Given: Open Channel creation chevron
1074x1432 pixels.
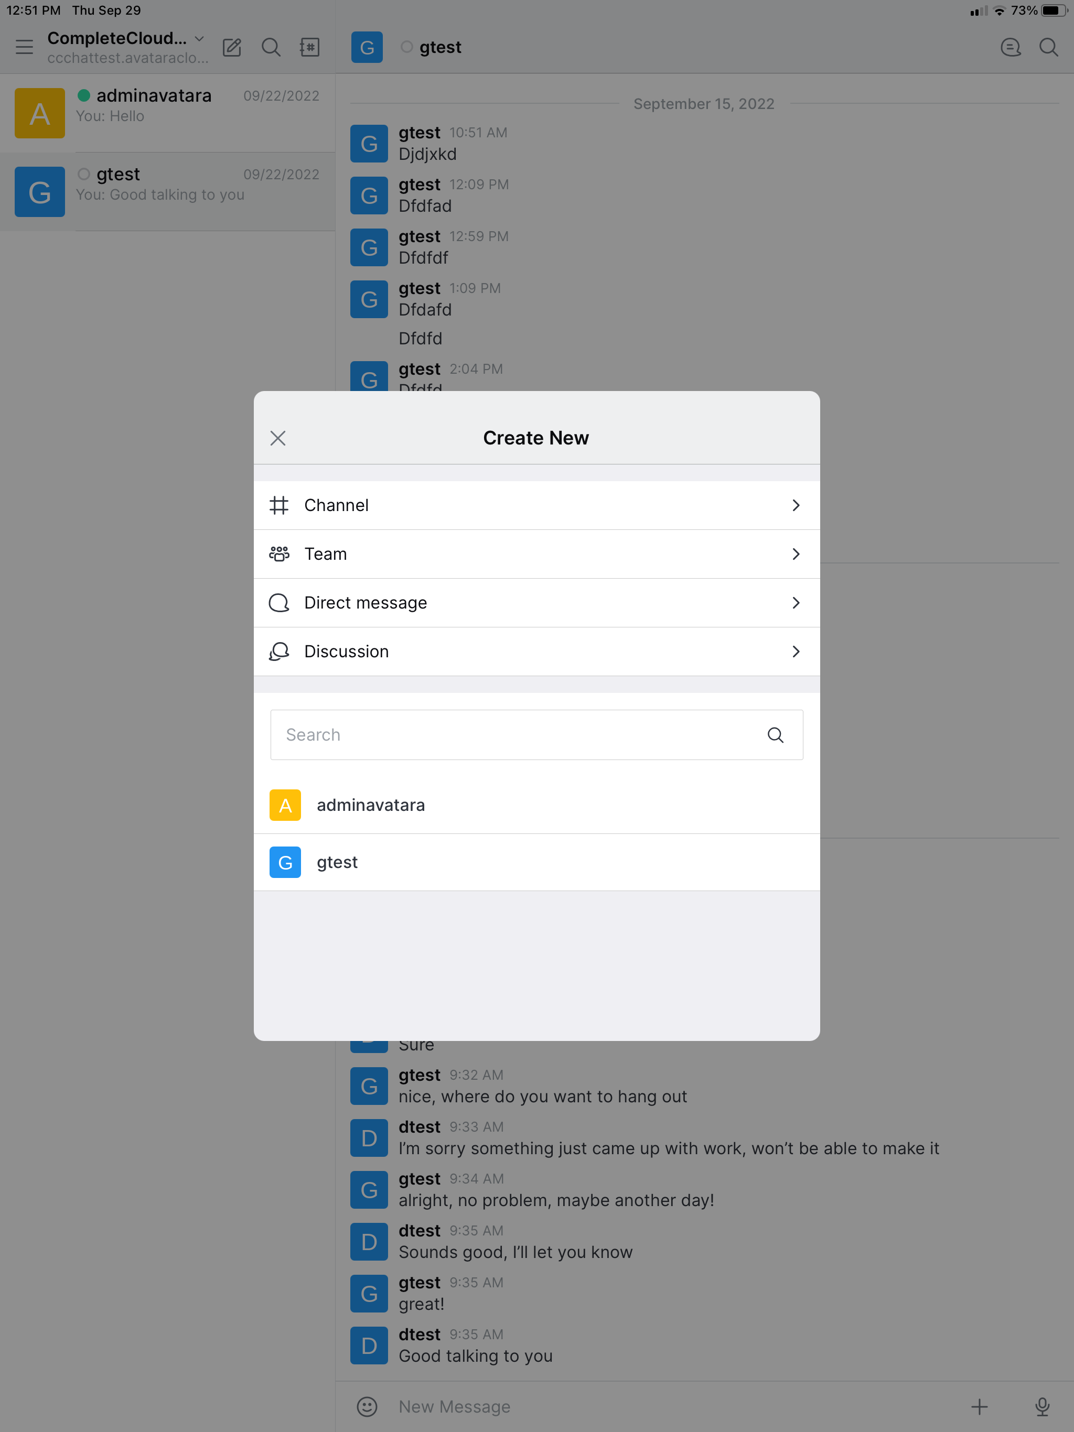Looking at the screenshot, I should click(x=796, y=505).
